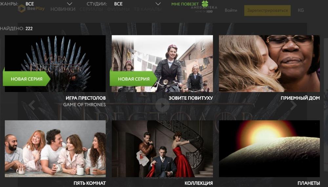This screenshot has width=328, height=187.
Task: Click the 'Приемный дом' title text
Action: pos(300,98)
